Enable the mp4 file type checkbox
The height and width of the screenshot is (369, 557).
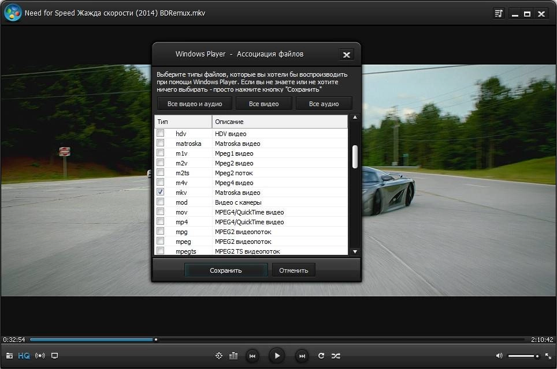(x=161, y=221)
